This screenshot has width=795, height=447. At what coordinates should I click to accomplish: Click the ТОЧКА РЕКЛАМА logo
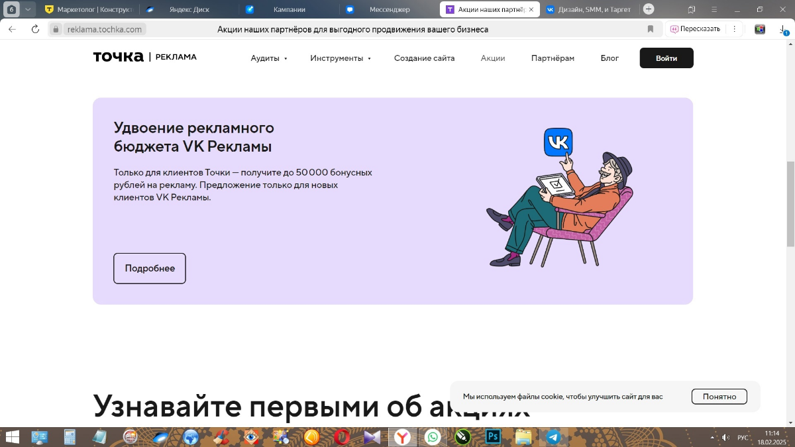tap(144, 58)
